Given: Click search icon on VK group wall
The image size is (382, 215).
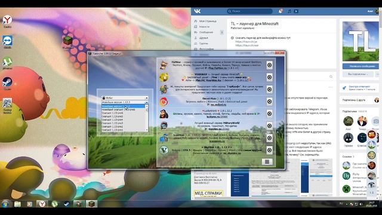Looking at the screenshot, I should point(331,76).
